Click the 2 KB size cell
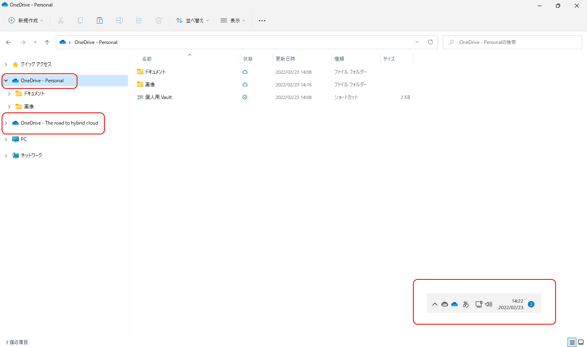This screenshot has width=587, height=347. click(405, 97)
